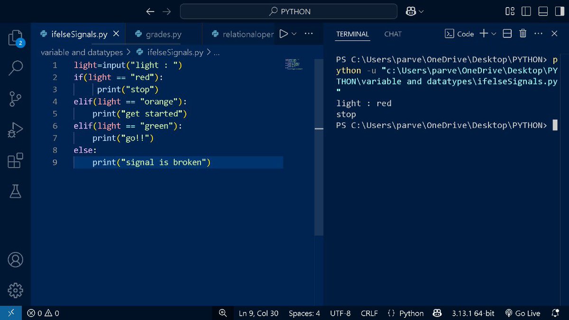Open the Manage gear settings icon
Viewport: 569px width, 320px height.
[x=16, y=290]
